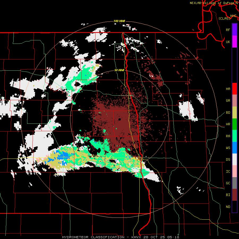This screenshot has width=239, height=239.
Task: Click the white DS legend color block
Action: click(x=234, y=159)
